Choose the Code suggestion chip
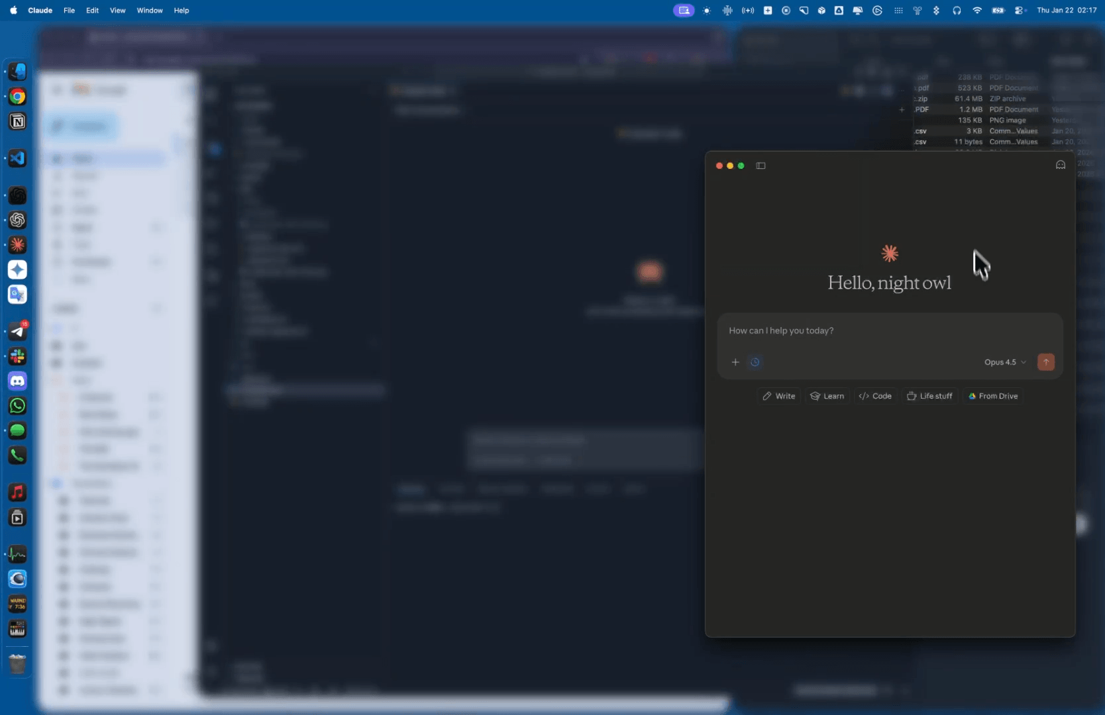 (x=875, y=396)
